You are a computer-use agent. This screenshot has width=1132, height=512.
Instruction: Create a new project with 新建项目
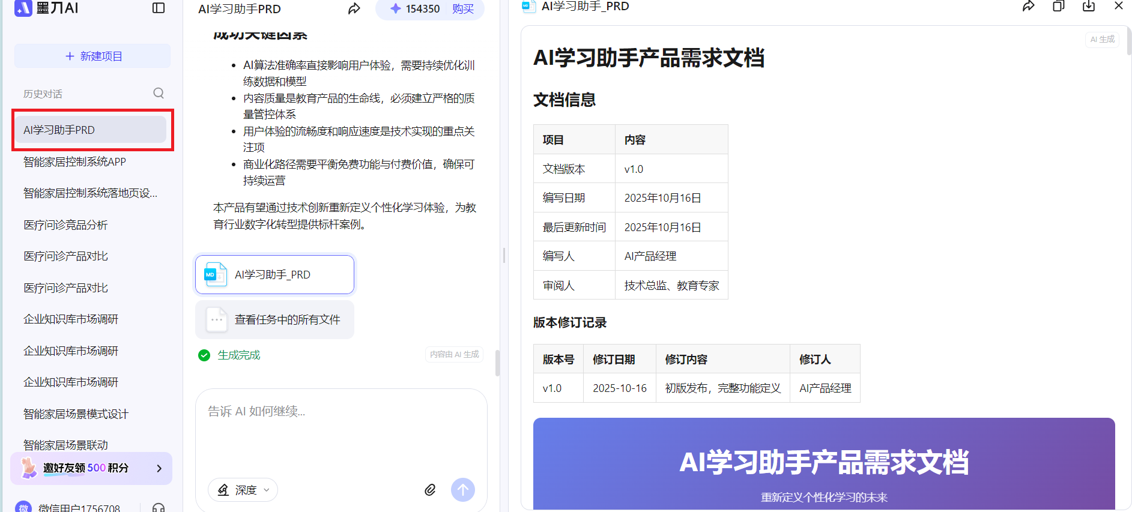(x=92, y=56)
